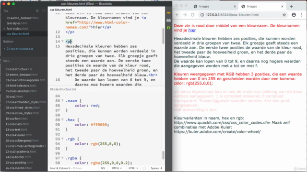
Task: Open 03-css-en-html-koppelen.html in file tree
Action: point(25,80)
